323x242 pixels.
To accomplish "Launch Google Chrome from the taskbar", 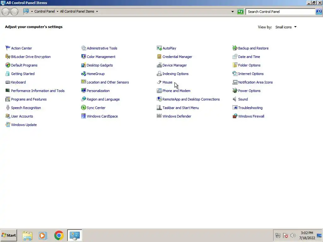I will 59,235.
